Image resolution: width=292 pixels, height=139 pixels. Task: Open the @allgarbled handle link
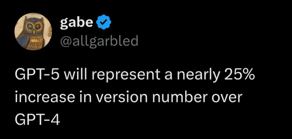(x=99, y=41)
